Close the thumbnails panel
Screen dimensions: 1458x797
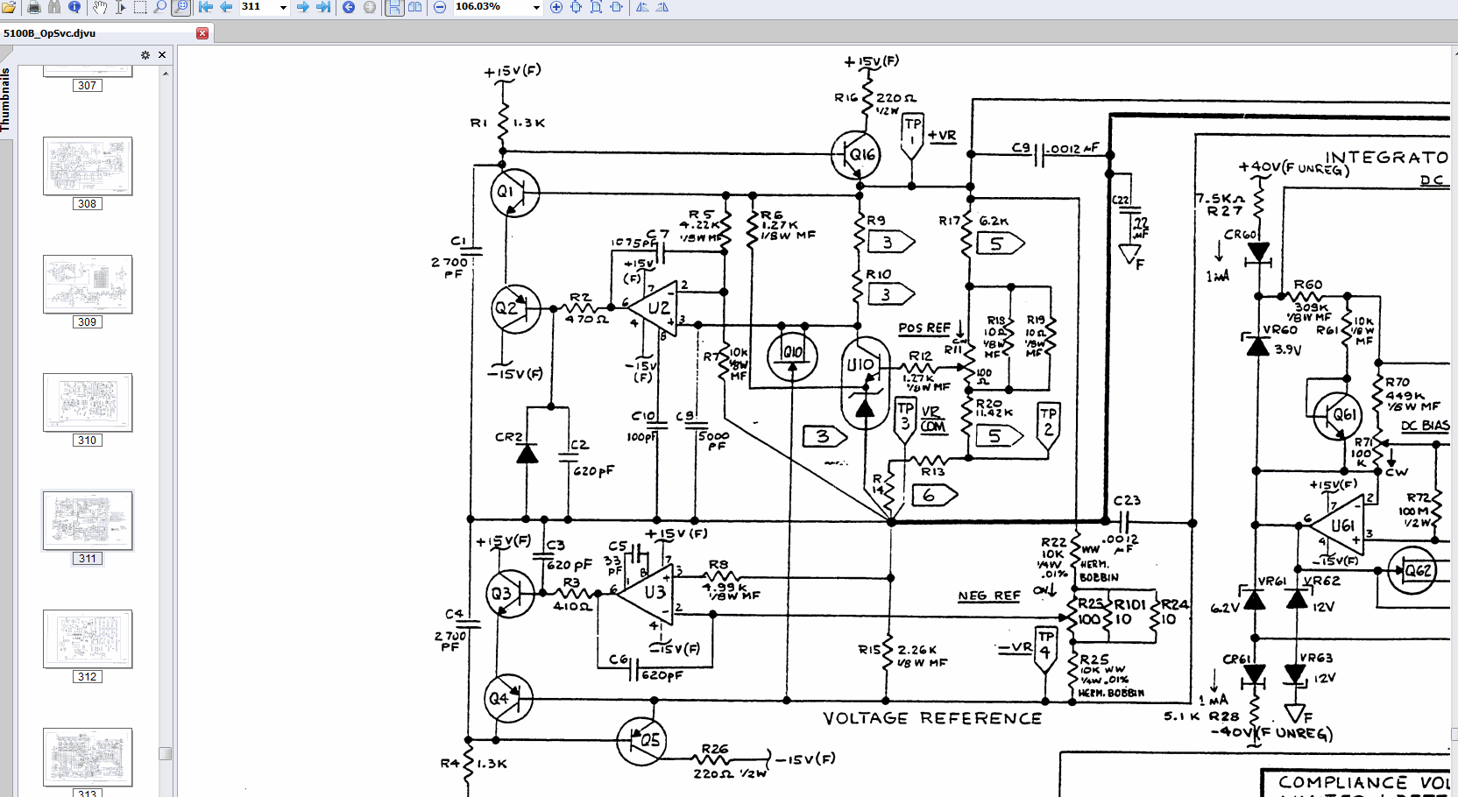[162, 54]
